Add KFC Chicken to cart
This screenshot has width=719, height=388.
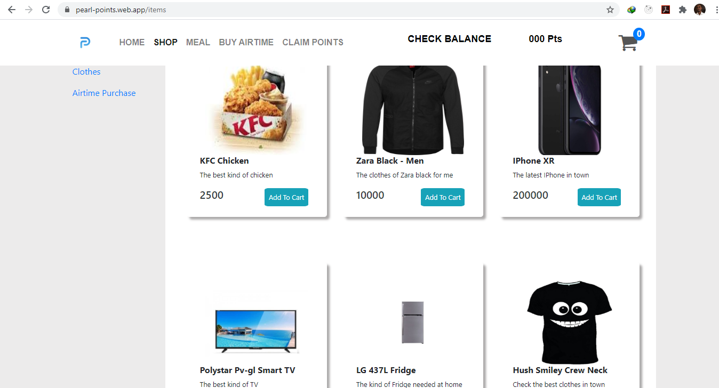point(286,197)
